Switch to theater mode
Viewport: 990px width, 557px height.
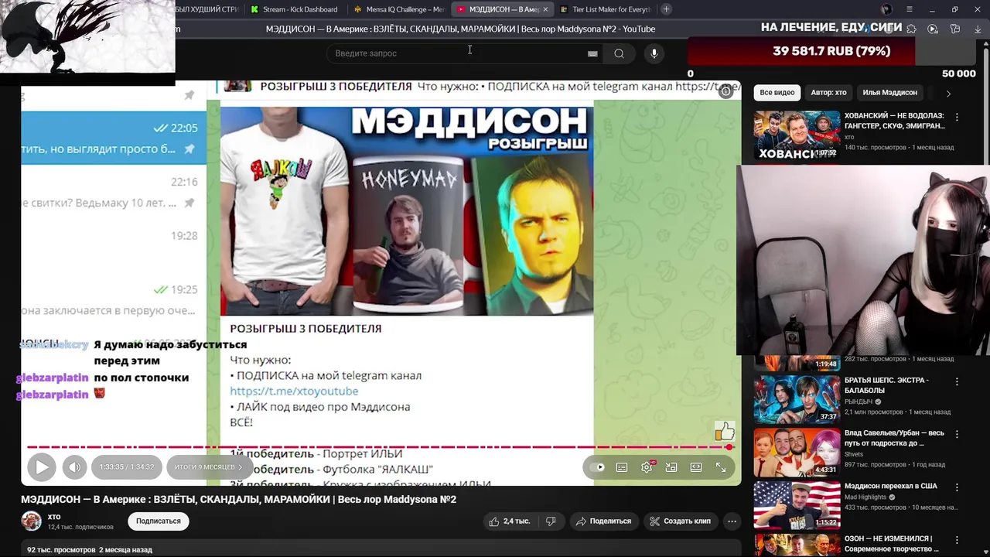click(x=696, y=467)
